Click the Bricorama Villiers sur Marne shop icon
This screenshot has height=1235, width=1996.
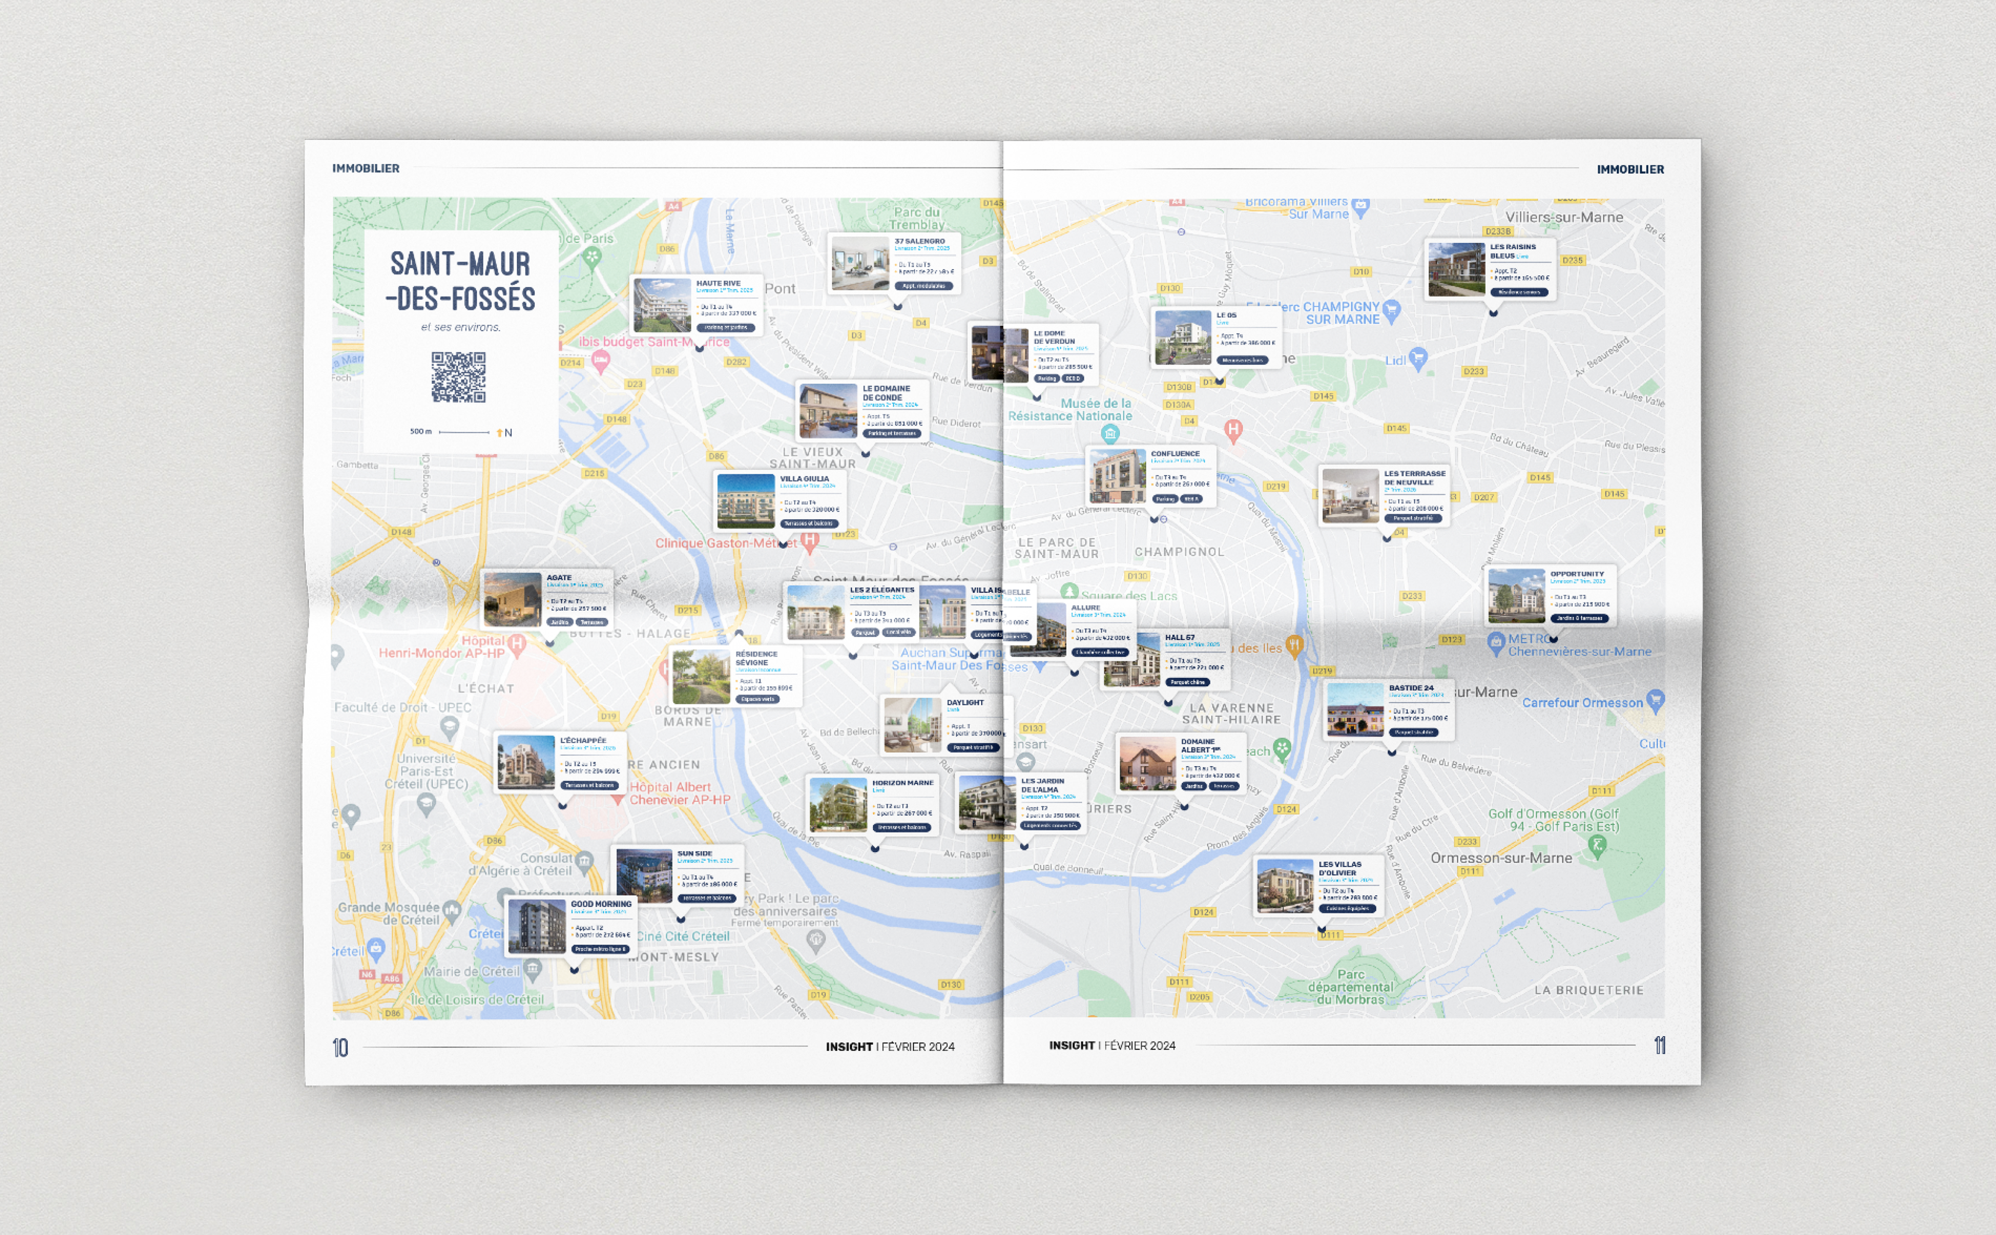pos(1361,207)
